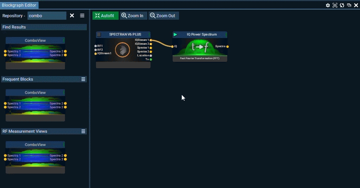Open the Blockgraph Editor settings gear
This screenshot has width=360, height=188.
(328, 5)
